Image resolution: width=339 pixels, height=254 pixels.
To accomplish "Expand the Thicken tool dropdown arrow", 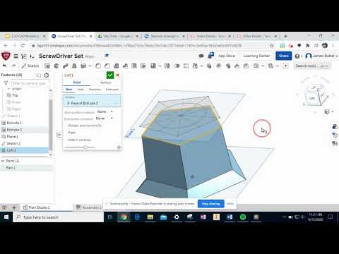I will click(90, 66).
